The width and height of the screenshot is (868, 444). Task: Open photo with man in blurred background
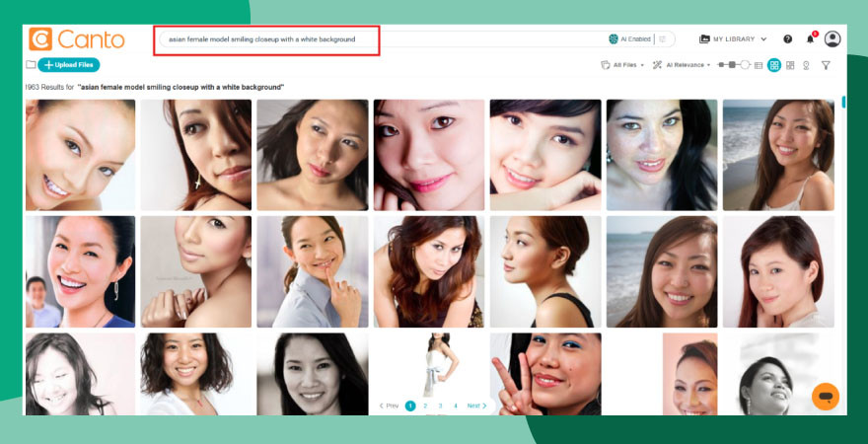80,271
